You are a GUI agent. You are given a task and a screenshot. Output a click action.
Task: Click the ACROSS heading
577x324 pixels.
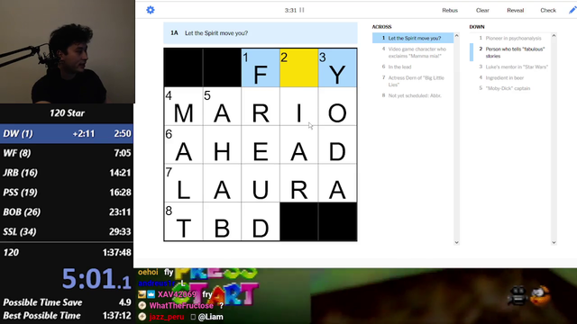(x=381, y=27)
